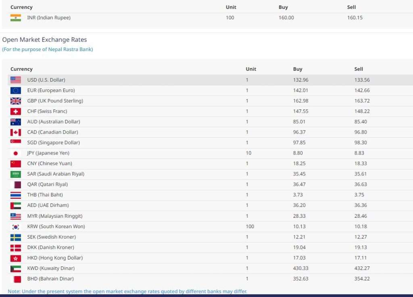
Task: Click the UK flag next to GBP
Action: pyautogui.click(x=16, y=101)
